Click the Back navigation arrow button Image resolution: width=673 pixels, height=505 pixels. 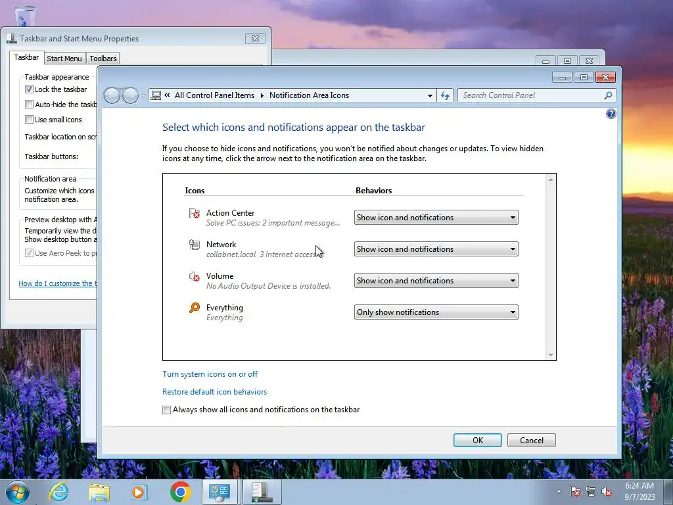point(112,95)
